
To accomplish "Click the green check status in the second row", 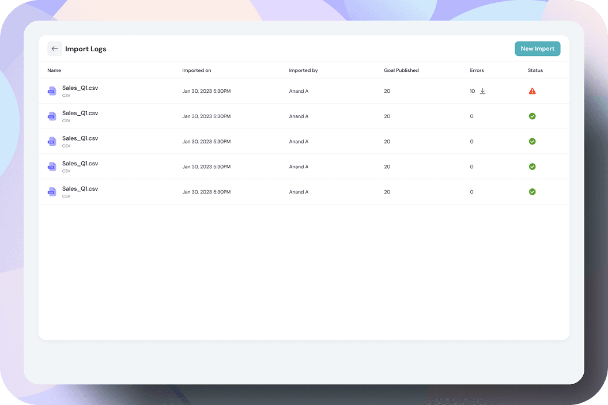I will tap(532, 116).
